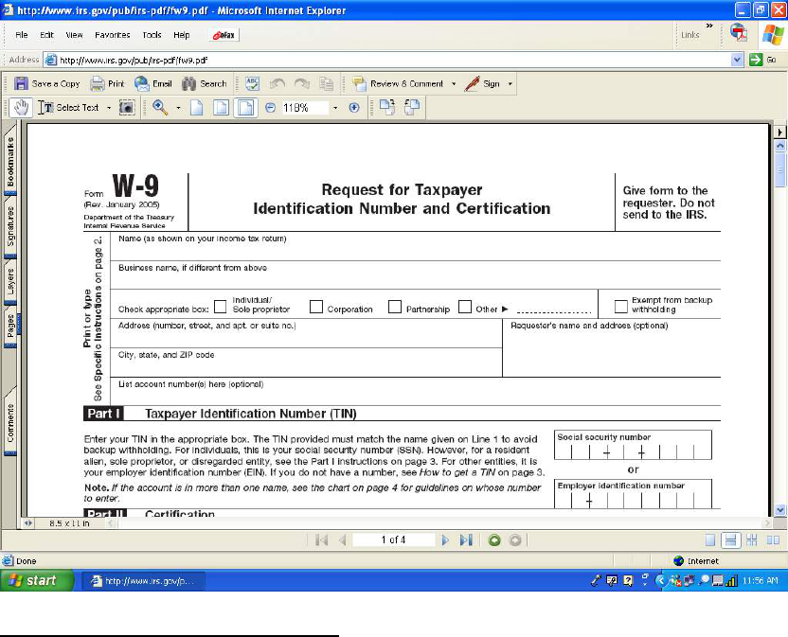788x637 pixels.
Task: Email the document via the Email icon
Action: [x=142, y=83]
